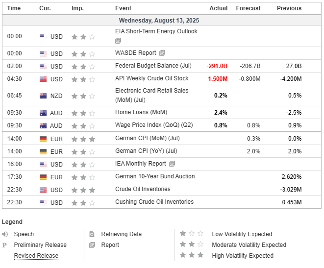Click the German flag in the Bund Auction row
The image size is (324, 268).
coord(43,177)
